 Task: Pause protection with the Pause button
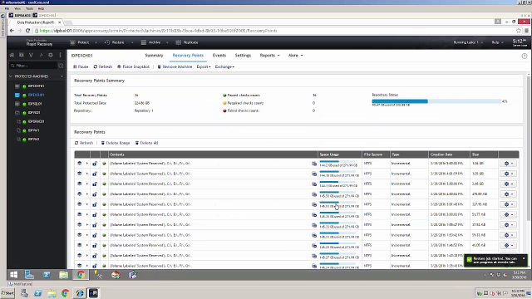81,66
